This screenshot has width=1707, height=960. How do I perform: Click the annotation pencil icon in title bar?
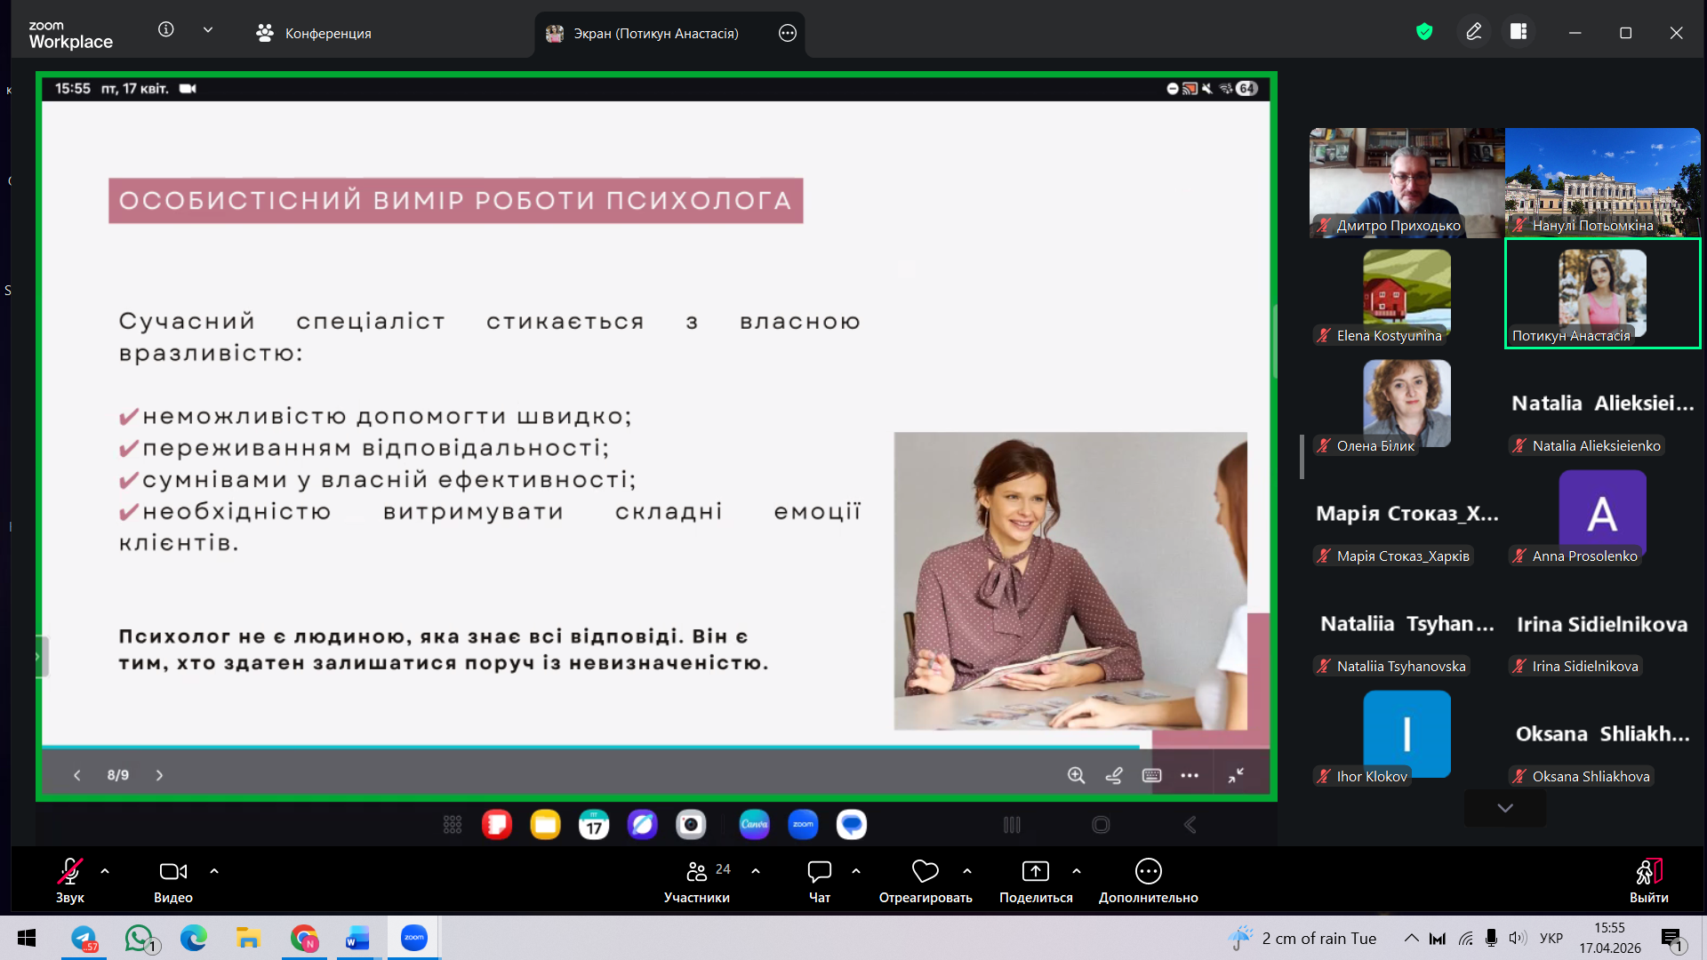tap(1473, 32)
